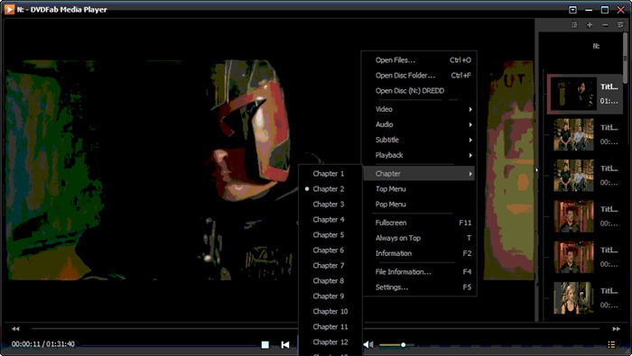Click the playlist thumbnail of a woman in a black top
This screenshot has height=356, width=632.
tap(573, 297)
